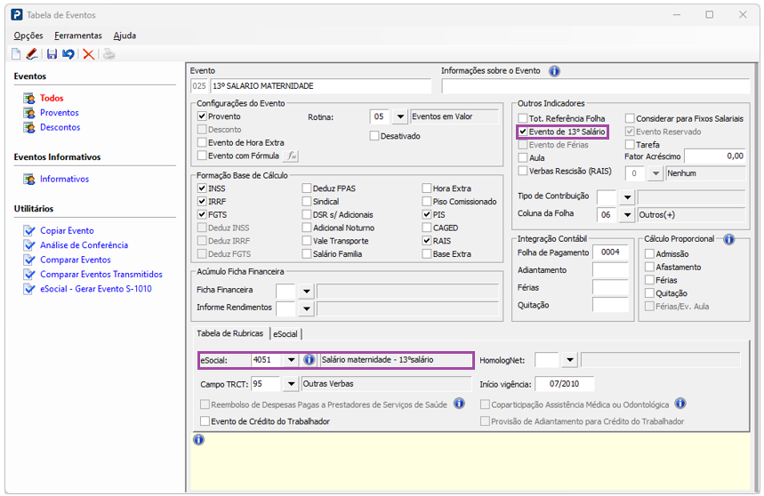Click the blue undo arrow icon
This screenshot has width=764, height=496.
(68, 54)
